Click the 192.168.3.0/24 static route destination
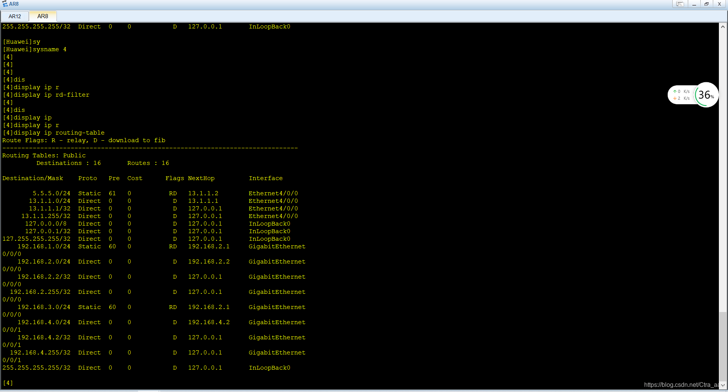The height and width of the screenshot is (392, 728). click(x=44, y=307)
